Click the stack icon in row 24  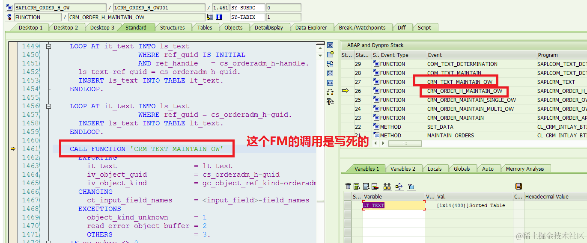(376, 109)
